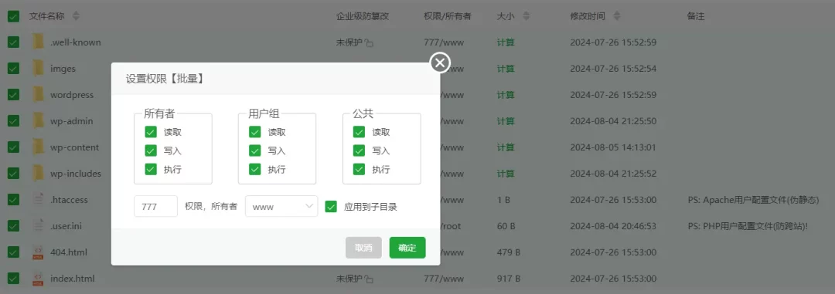Click the 404.html file icon
Screen dimensions: 835x294
click(38, 252)
